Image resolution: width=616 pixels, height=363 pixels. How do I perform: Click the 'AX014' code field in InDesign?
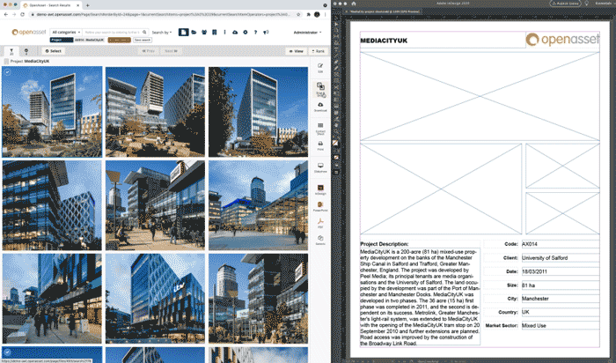pos(561,244)
